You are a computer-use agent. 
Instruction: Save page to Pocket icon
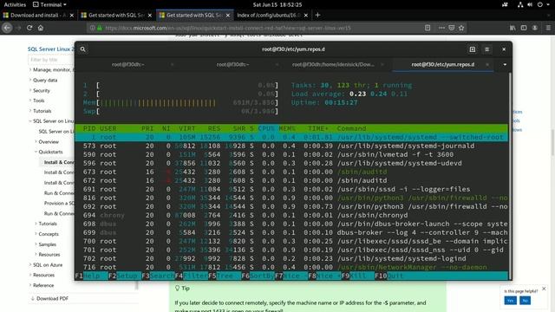pyautogui.click(x=451, y=28)
